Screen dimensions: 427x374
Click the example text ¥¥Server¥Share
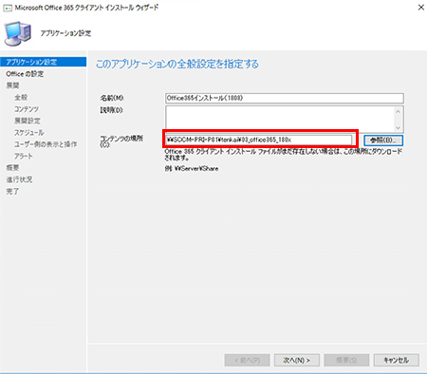196,169
